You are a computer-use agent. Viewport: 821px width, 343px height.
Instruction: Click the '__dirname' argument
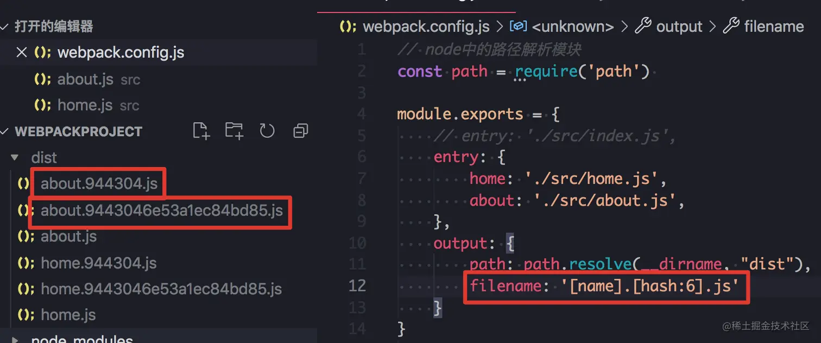click(681, 264)
